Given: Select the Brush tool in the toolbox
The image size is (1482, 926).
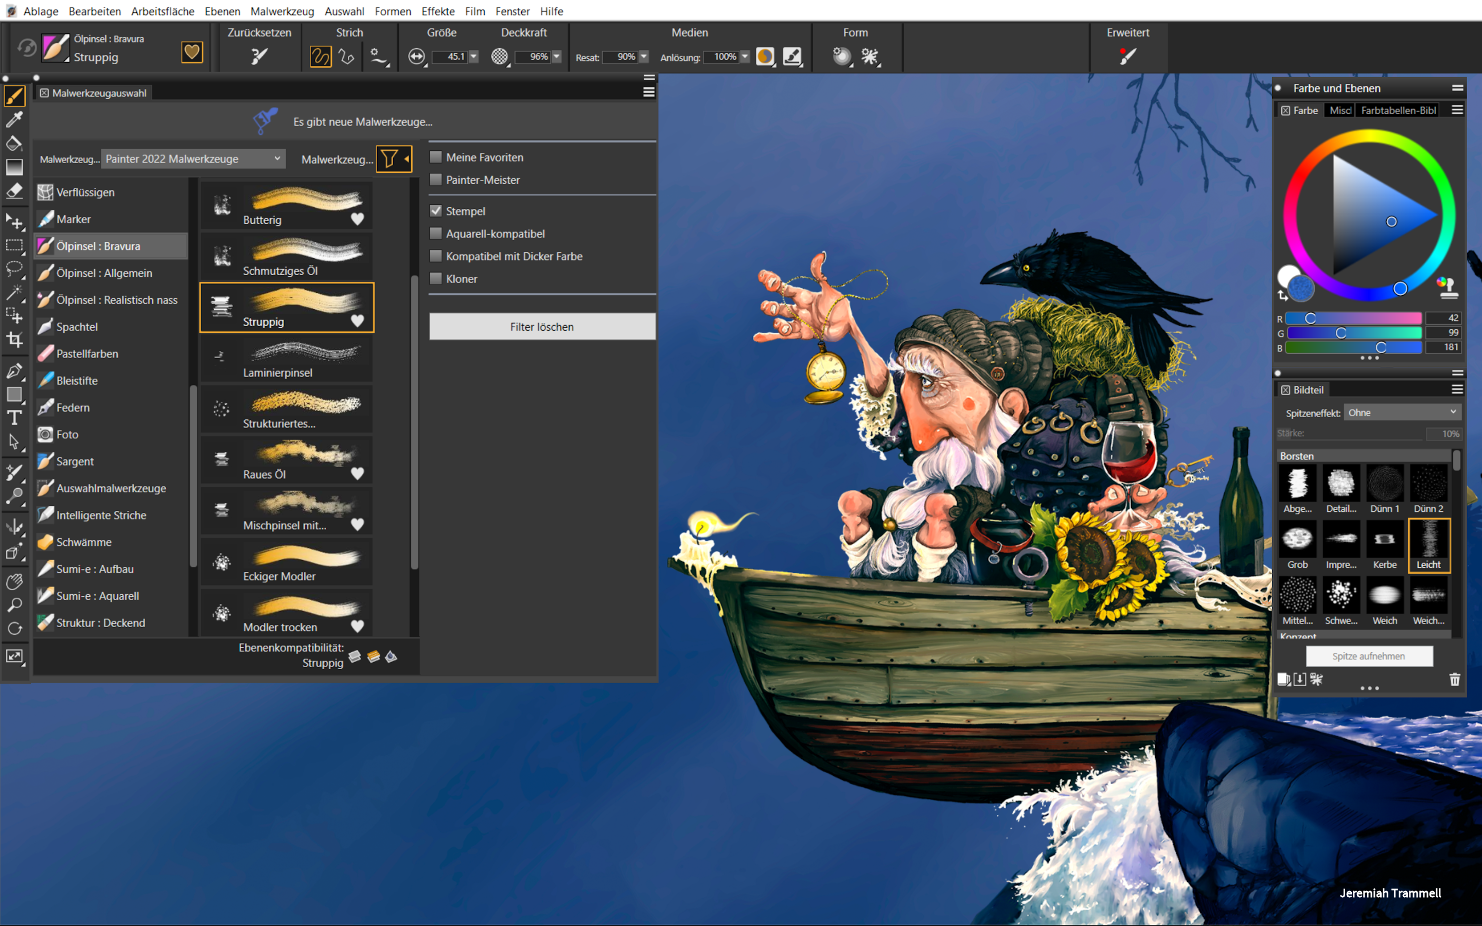Looking at the screenshot, I should pos(15,96).
